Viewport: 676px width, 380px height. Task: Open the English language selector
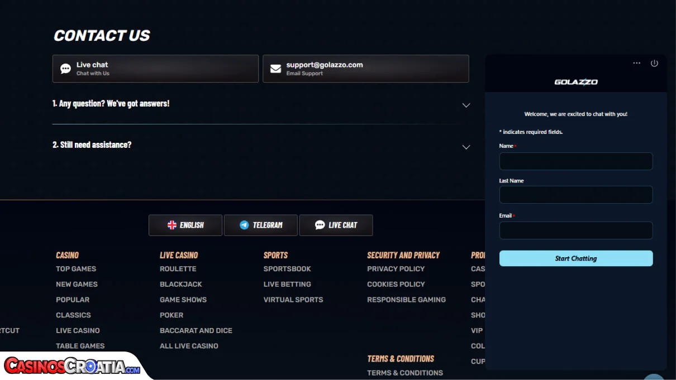(x=185, y=225)
